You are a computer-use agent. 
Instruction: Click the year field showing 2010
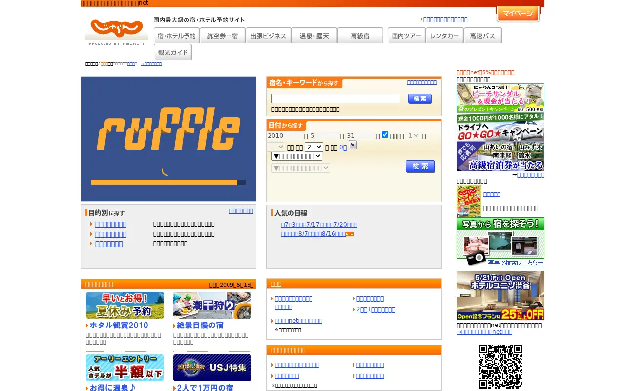click(x=285, y=136)
